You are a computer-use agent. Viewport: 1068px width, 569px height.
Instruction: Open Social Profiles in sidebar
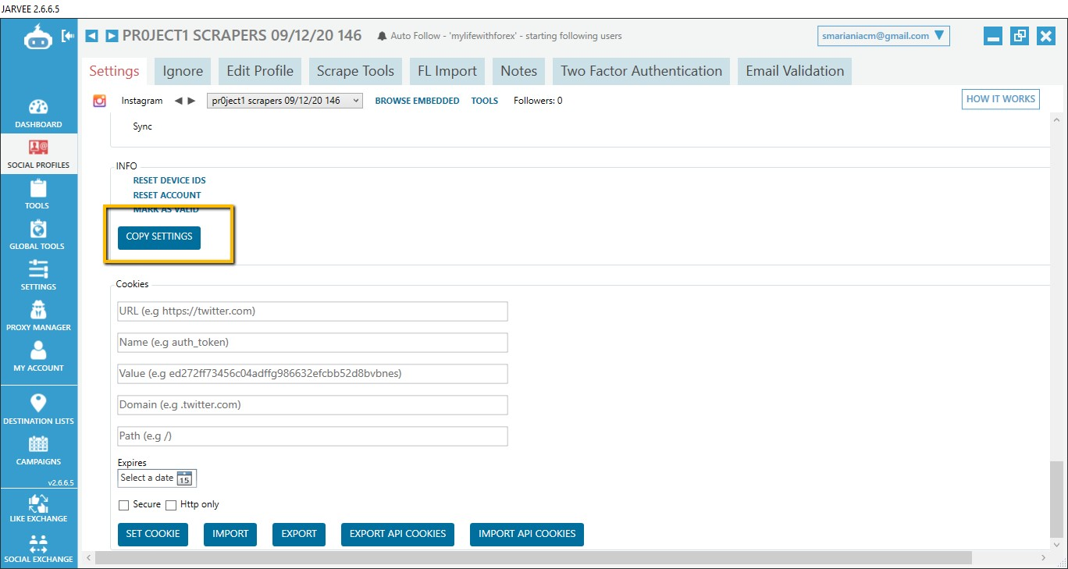[x=38, y=154]
